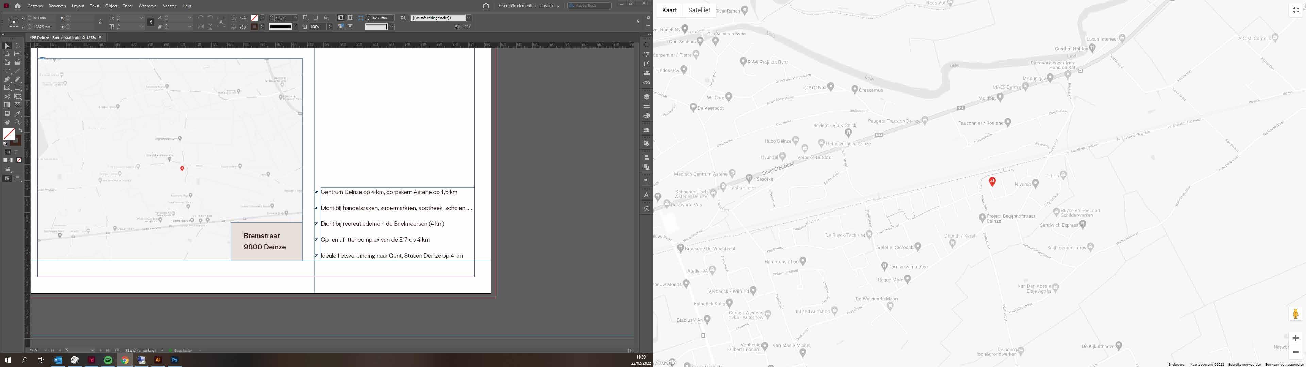Click the fill color swatch in toolbox
The height and width of the screenshot is (367, 1306).
[x=9, y=134]
